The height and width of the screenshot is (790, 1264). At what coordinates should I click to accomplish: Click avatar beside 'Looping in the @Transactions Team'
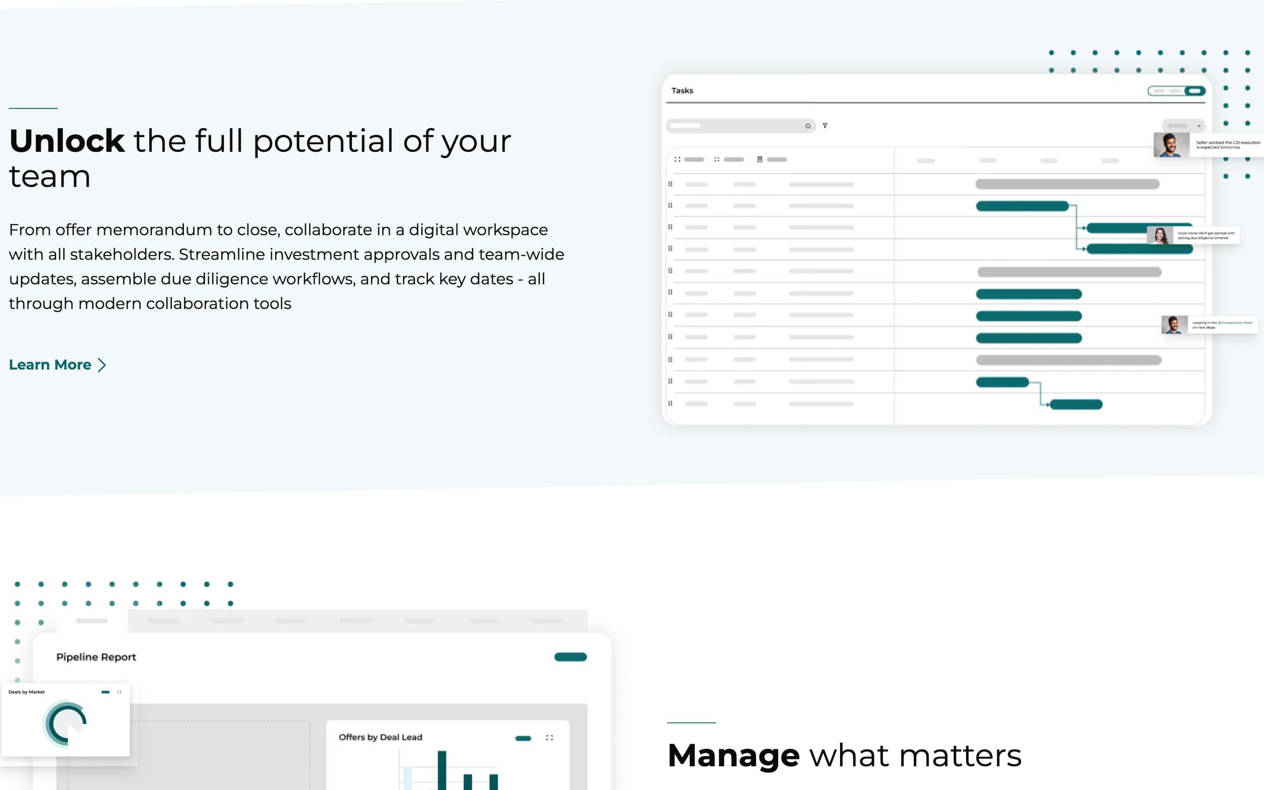pos(1174,324)
